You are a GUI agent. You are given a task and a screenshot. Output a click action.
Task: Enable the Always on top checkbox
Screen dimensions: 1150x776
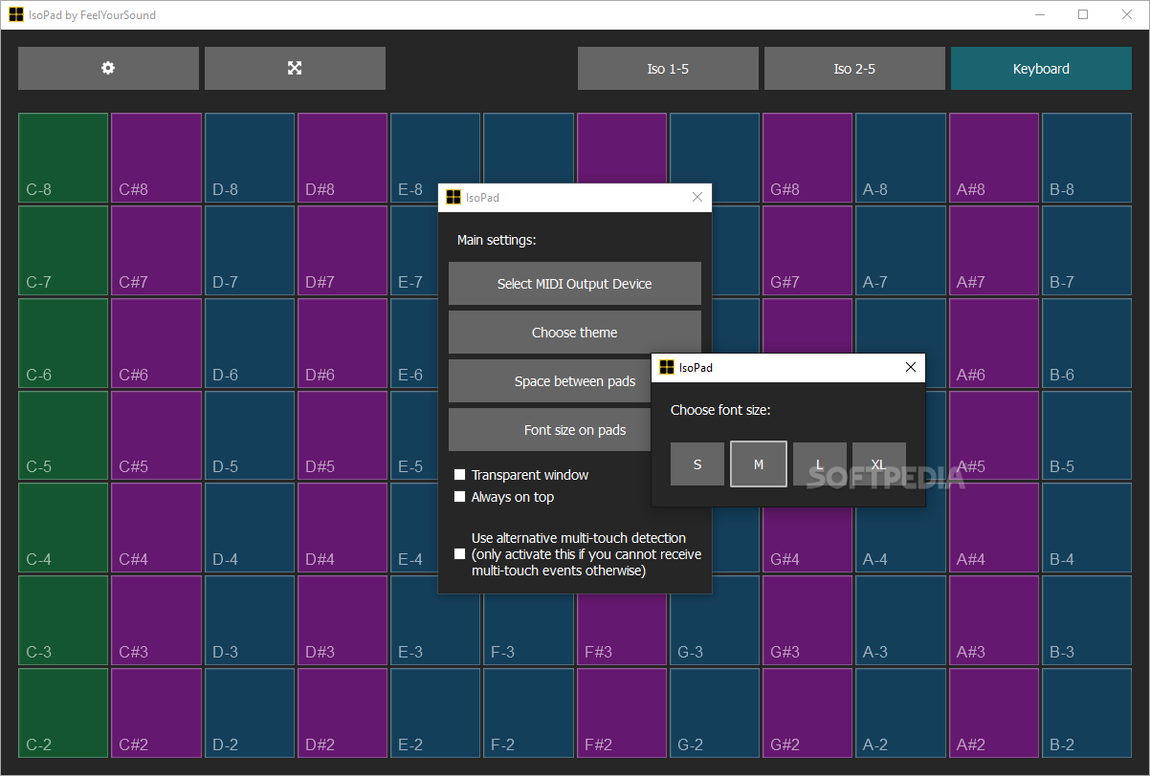[460, 497]
